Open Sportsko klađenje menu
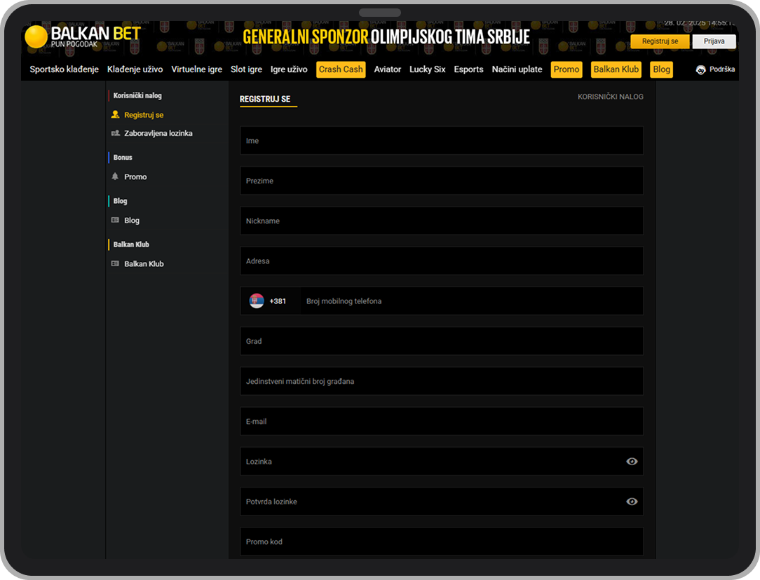760x580 pixels. (x=64, y=69)
